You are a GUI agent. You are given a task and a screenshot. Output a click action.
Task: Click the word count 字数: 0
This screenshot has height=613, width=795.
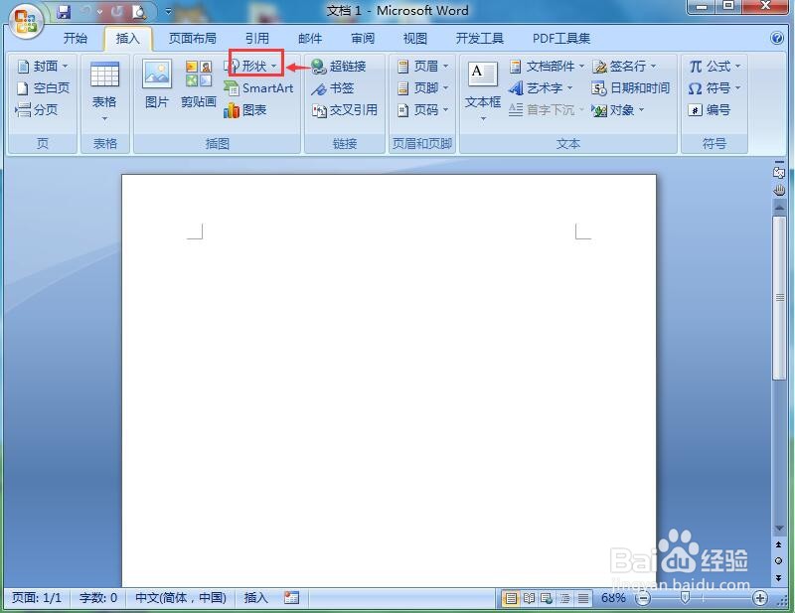(98, 598)
